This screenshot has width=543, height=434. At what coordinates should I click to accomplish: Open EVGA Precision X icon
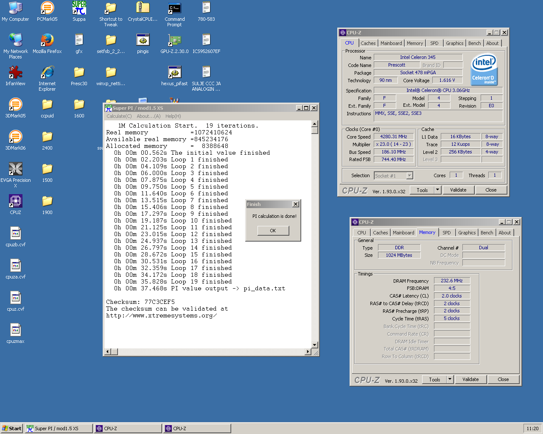(x=15, y=175)
